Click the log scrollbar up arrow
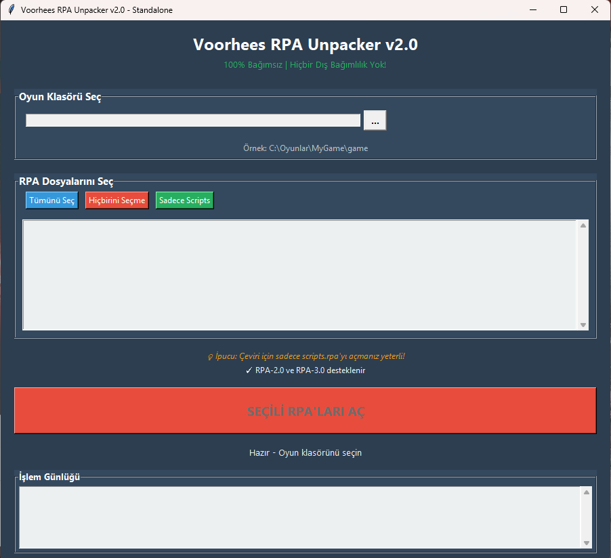 click(x=587, y=492)
